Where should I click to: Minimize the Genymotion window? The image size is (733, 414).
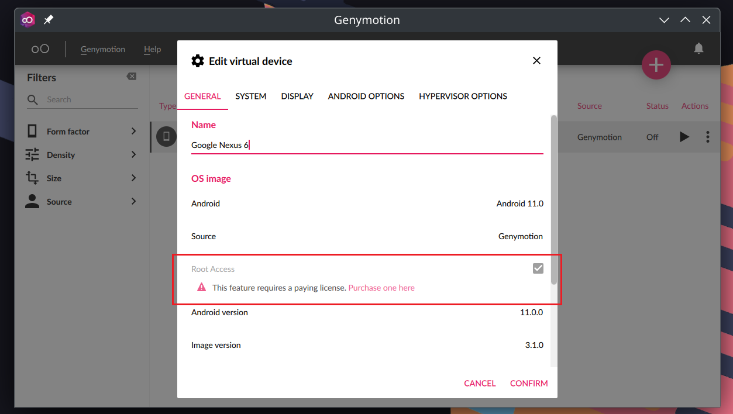click(664, 20)
